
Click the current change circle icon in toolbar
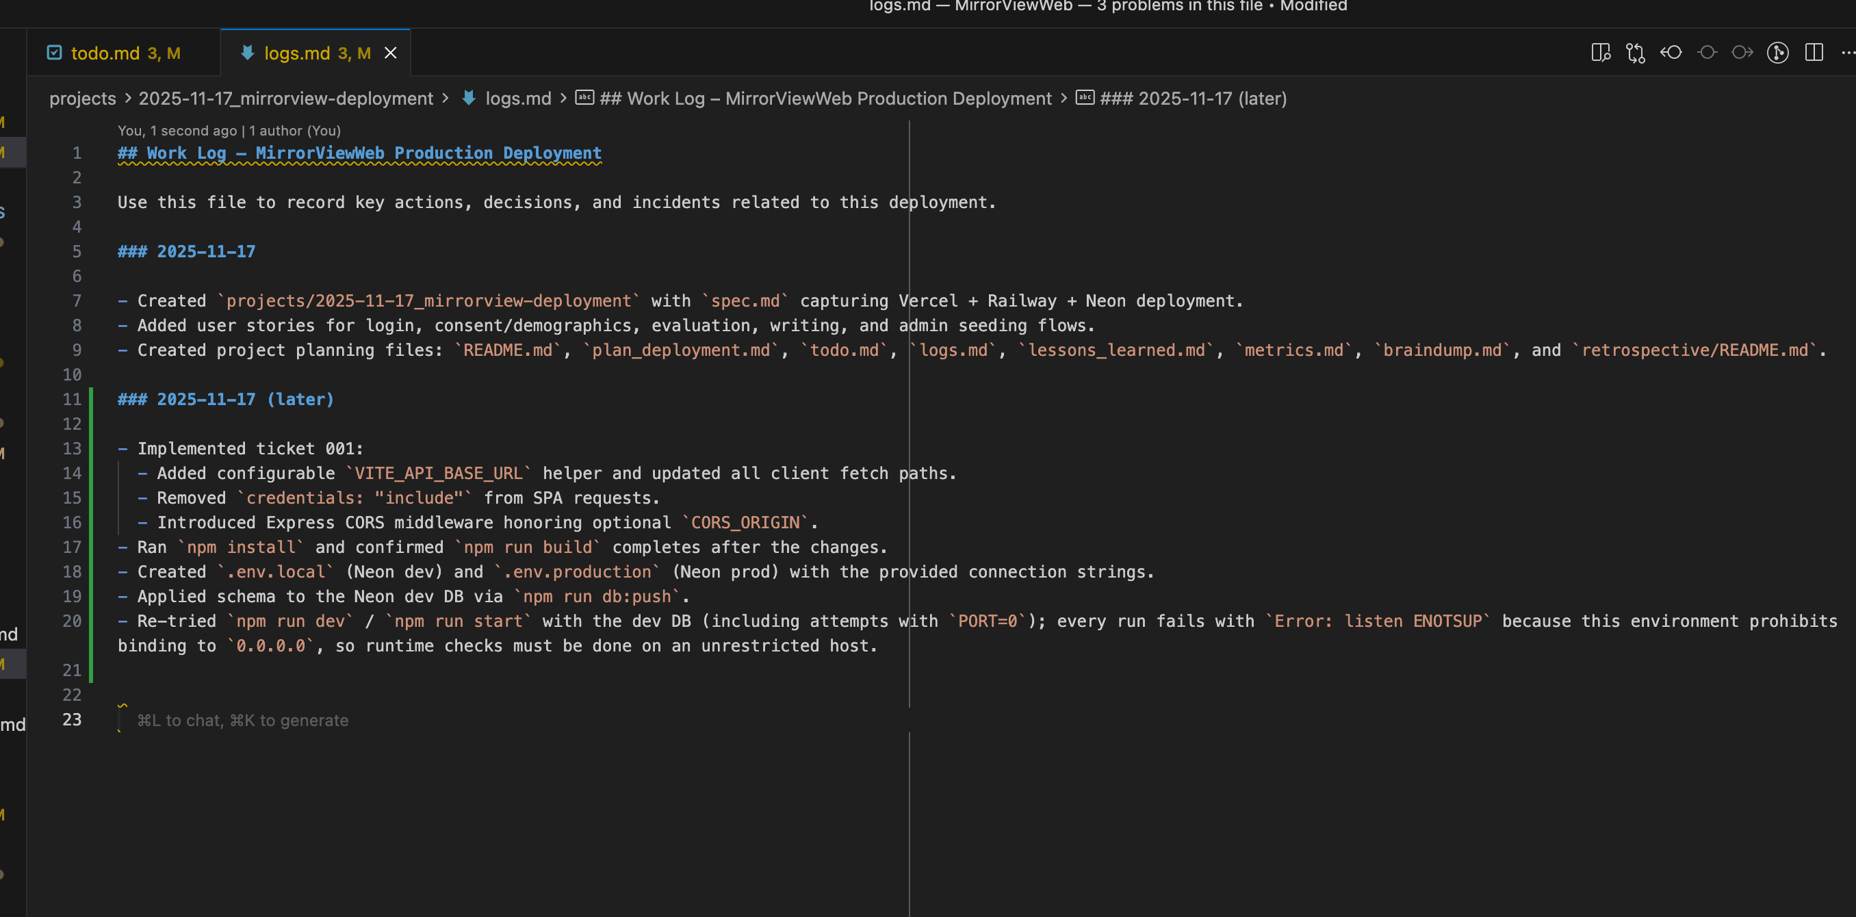[1707, 53]
